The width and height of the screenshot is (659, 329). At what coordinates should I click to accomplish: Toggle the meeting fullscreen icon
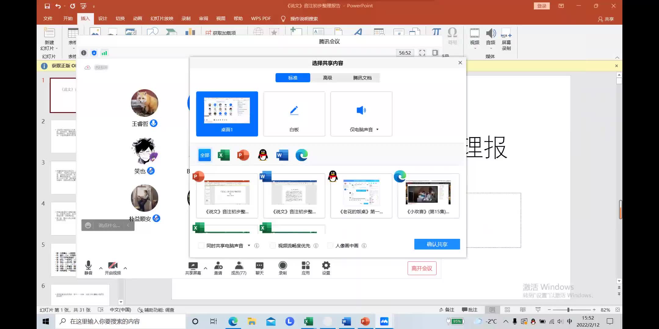click(422, 53)
